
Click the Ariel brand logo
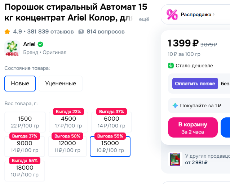12,48
